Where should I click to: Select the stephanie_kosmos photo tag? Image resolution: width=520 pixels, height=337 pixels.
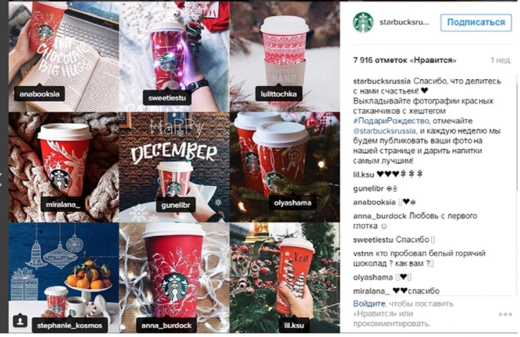(70, 325)
